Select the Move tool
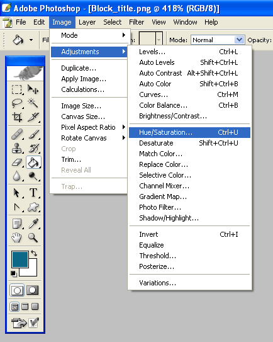Image resolution: width=273 pixels, height=342 pixels. tap(33, 89)
